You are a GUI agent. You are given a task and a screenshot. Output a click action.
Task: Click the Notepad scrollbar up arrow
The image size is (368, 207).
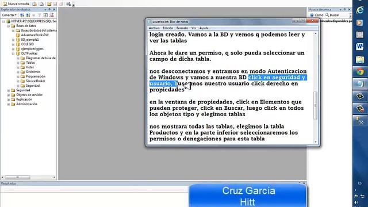[x=316, y=34]
